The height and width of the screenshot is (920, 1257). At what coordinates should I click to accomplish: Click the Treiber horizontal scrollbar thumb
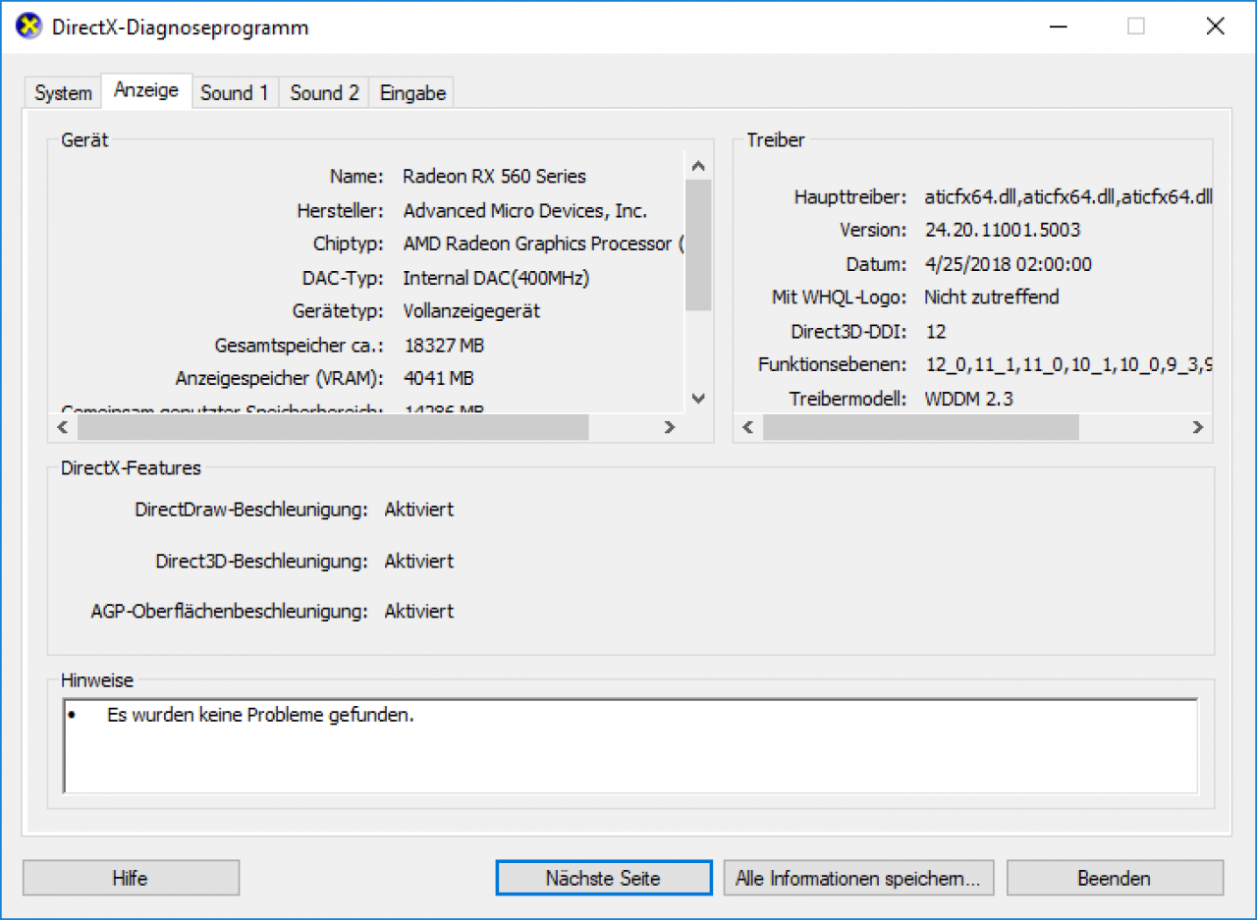tap(921, 427)
